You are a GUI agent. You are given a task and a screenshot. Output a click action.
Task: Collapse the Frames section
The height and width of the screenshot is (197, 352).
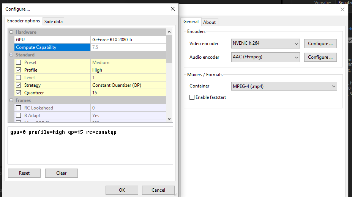(11, 100)
